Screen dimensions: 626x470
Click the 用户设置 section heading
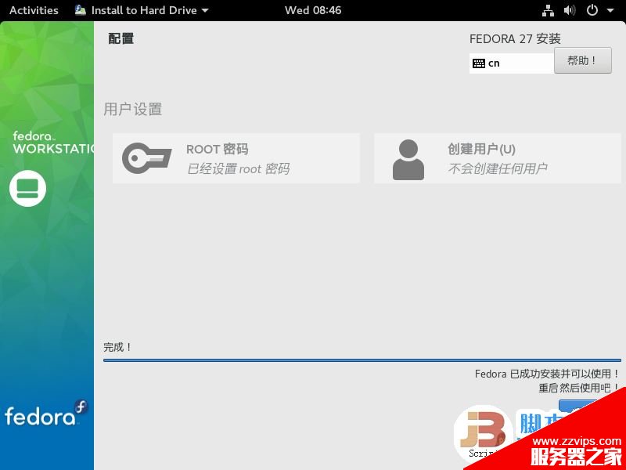click(x=133, y=109)
